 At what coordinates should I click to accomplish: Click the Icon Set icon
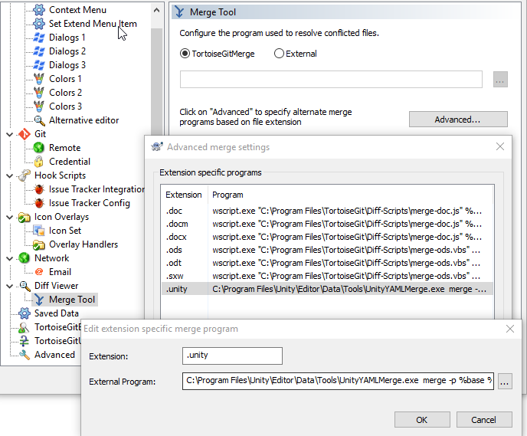(x=39, y=231)
